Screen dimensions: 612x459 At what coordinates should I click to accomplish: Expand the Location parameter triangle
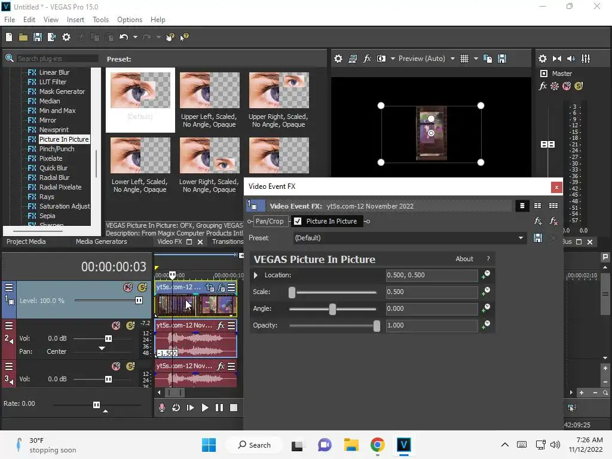pos(256,275)
